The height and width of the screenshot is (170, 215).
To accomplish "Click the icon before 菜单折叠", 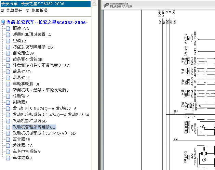I will click(x=28, y=11).
